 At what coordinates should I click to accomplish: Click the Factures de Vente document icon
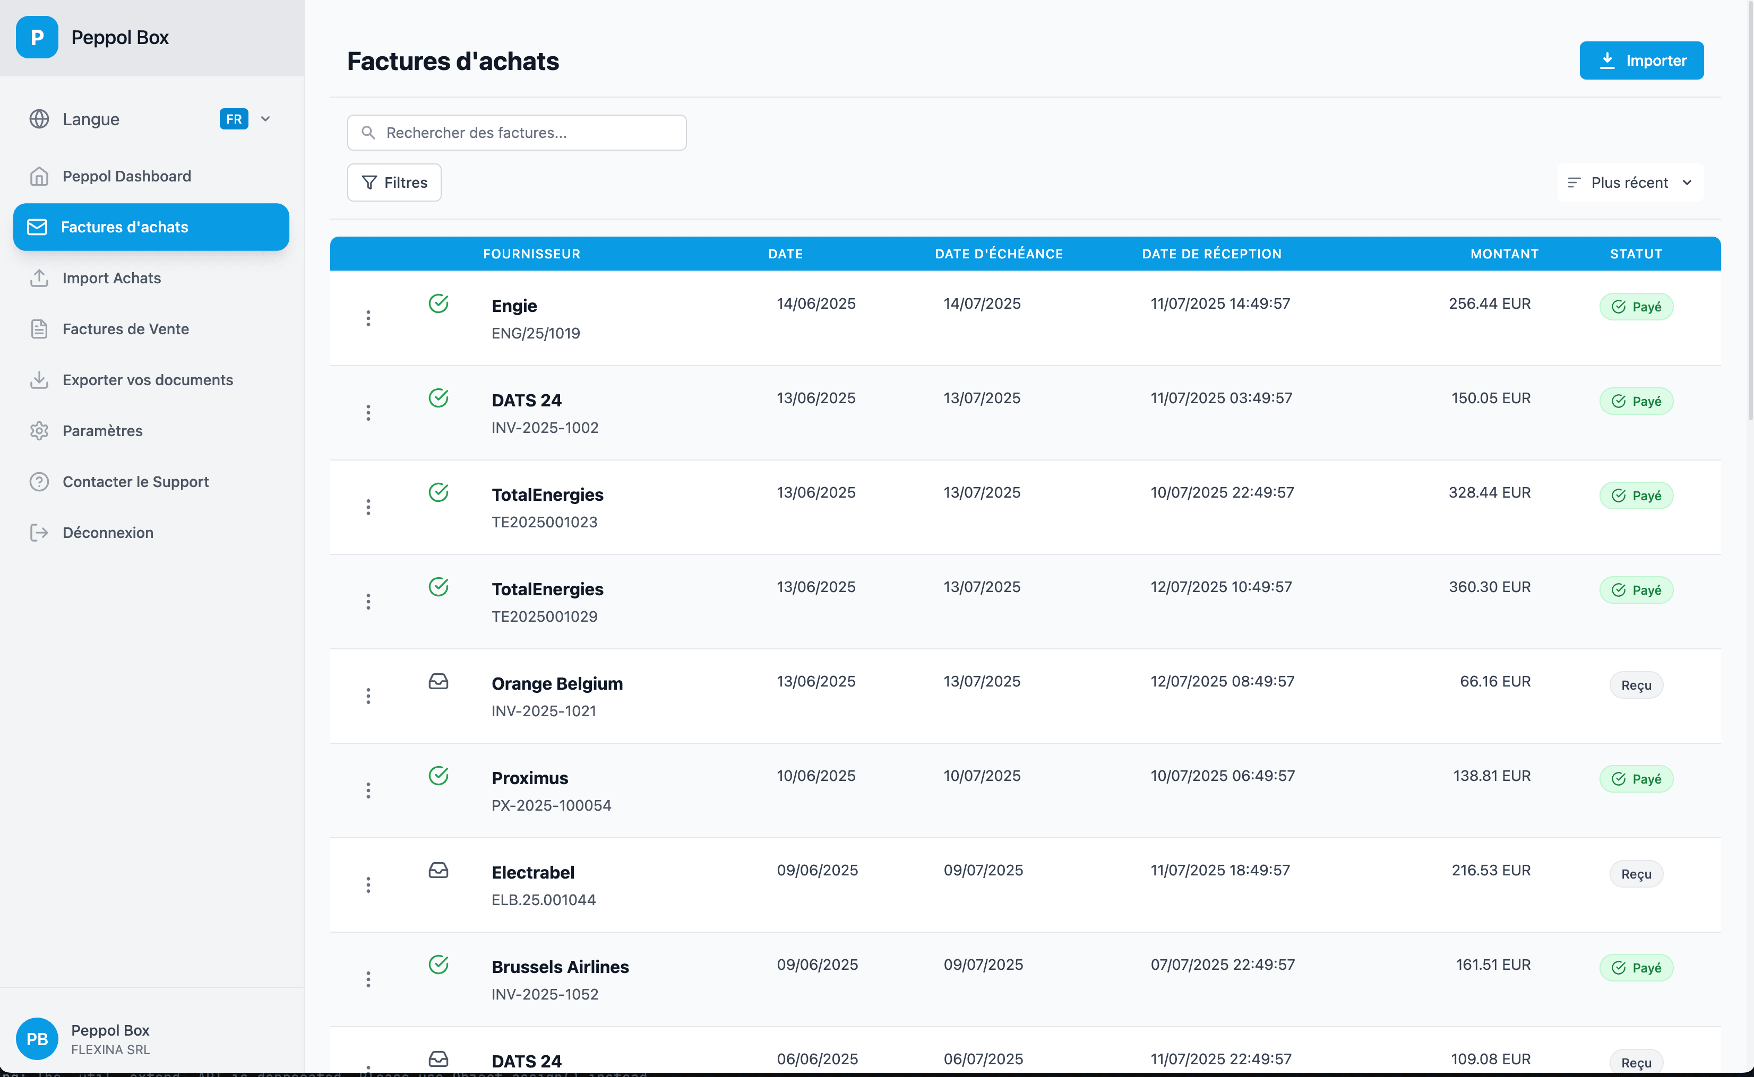39,329
